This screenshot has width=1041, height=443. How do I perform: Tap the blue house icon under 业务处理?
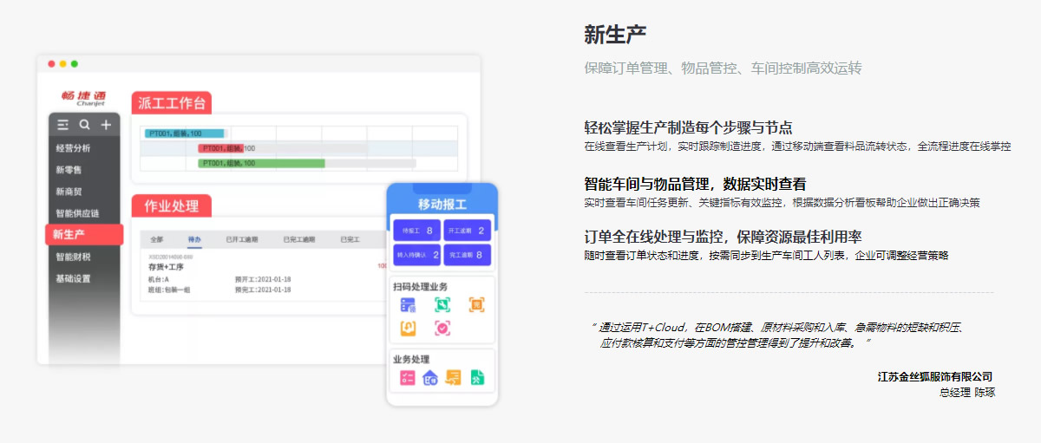[x=430, y=377]
